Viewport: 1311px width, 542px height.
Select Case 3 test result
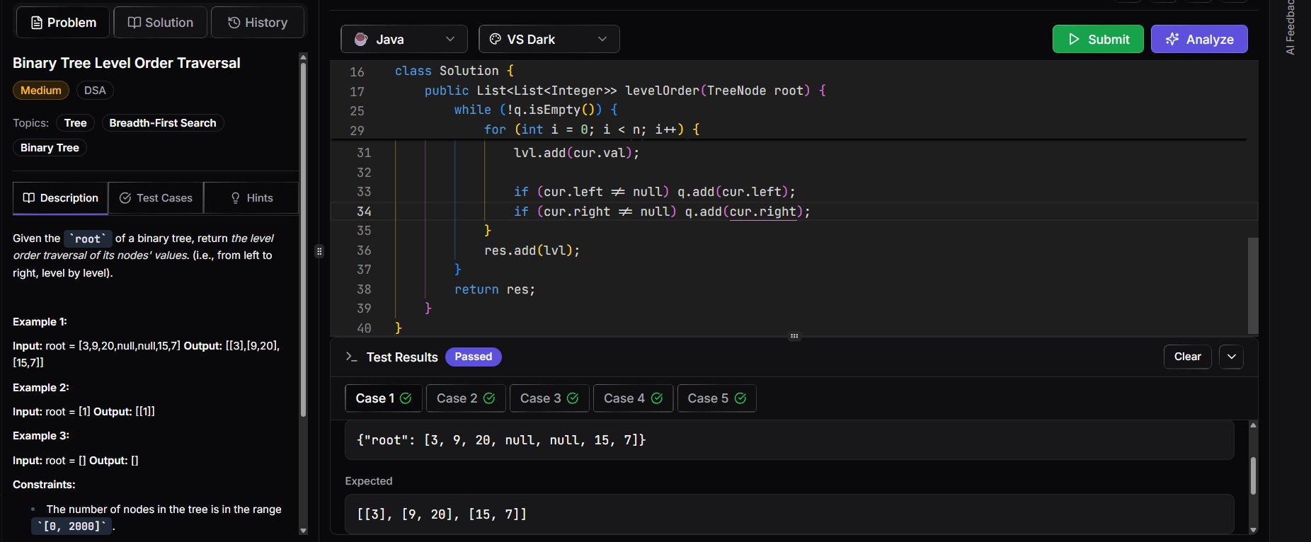click(x=549, y=398)
